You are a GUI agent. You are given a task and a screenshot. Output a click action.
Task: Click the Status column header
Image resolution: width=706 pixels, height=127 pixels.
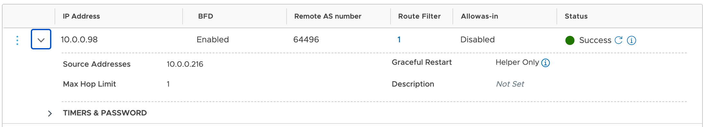coord(576,16)
